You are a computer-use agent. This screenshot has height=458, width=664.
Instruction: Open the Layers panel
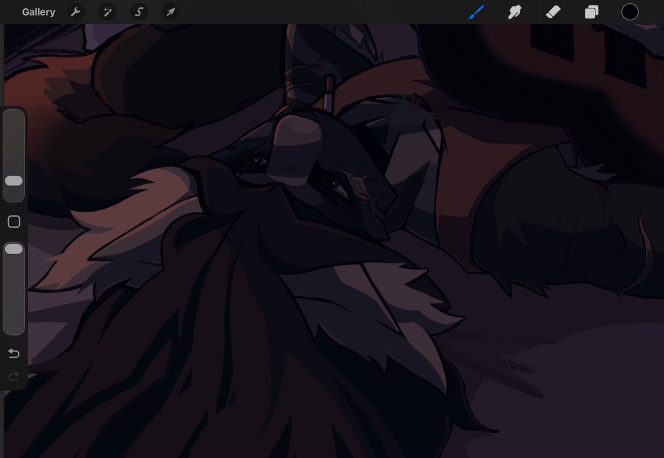click(x=592, y=12)
